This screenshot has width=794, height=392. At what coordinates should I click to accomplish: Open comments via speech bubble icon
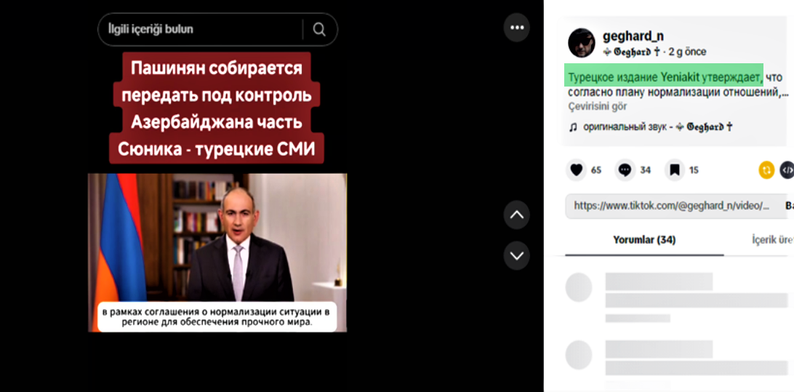pyautogui.click(x=625, y=170)
